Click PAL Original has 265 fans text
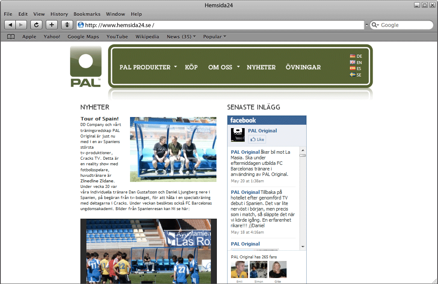This screenshot has height=284, width=438. (254, 257)
